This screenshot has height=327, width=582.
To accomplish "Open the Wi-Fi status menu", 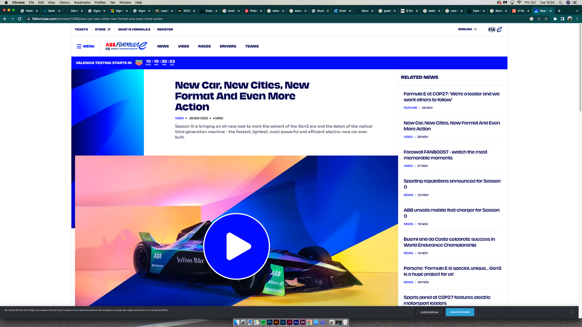I will 519,3.
